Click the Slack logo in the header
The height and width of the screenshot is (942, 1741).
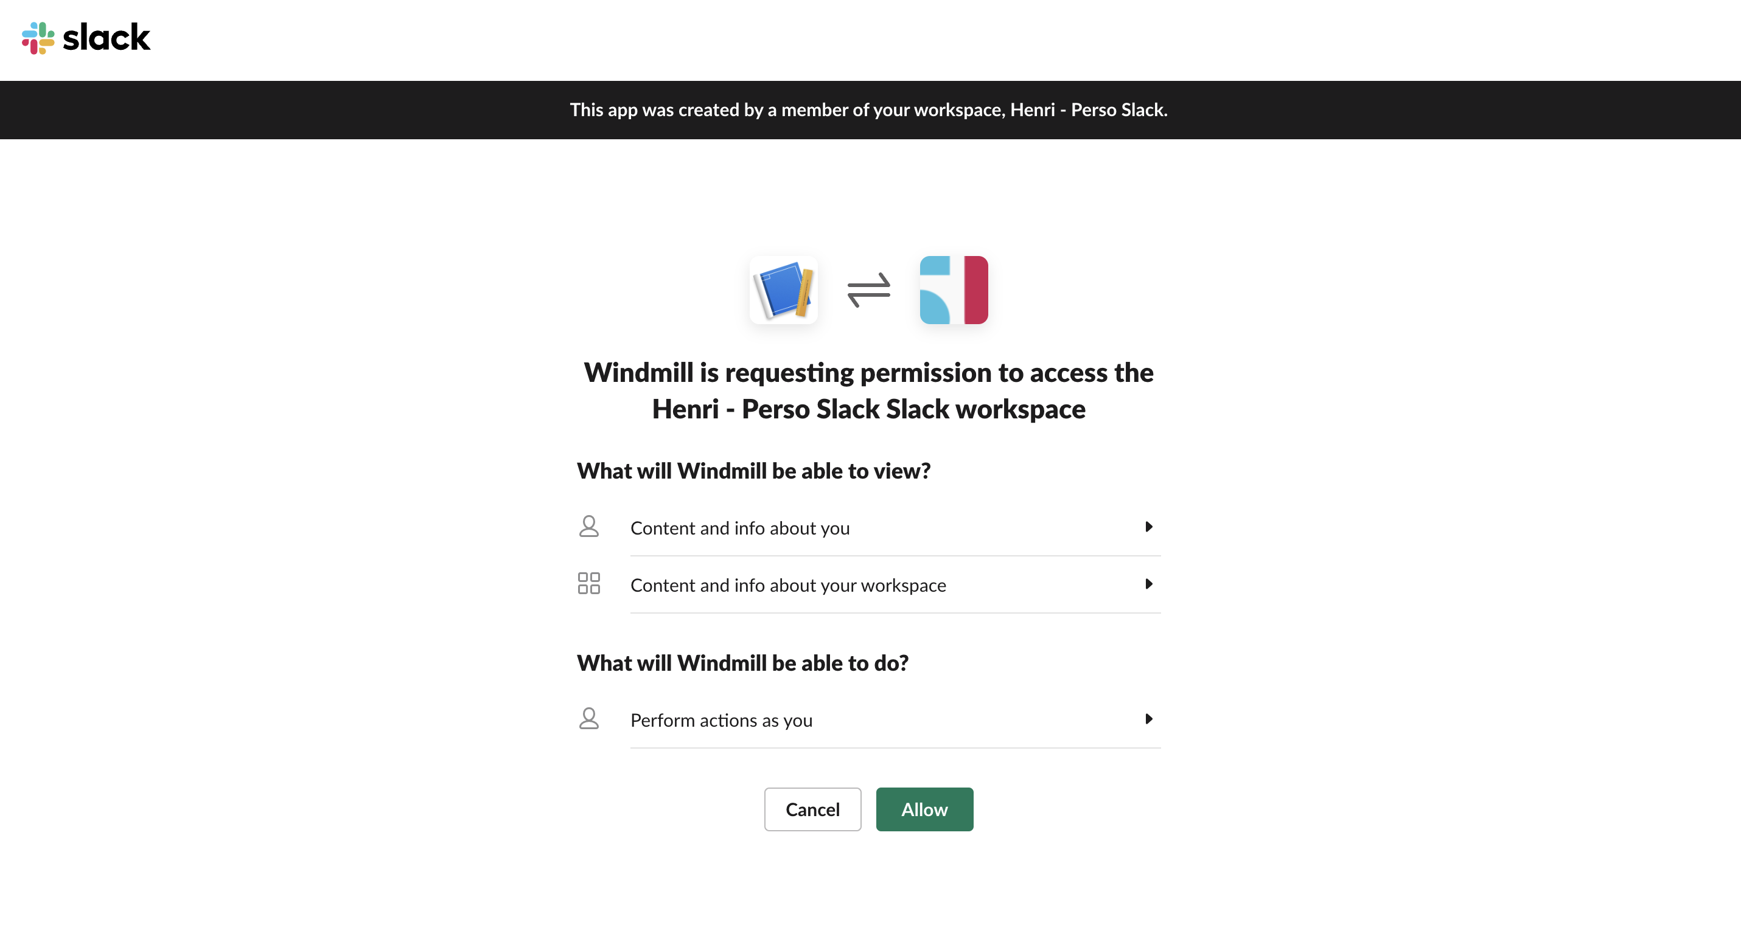click(x=86, y=38)
